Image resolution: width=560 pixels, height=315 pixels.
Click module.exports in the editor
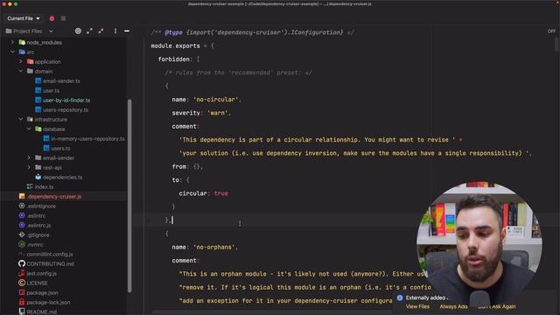175,46
